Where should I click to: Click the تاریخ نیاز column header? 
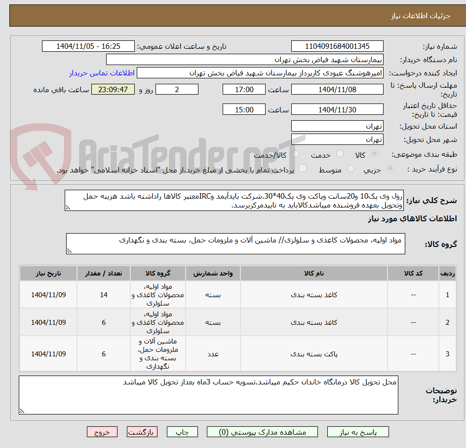point(48,273)
